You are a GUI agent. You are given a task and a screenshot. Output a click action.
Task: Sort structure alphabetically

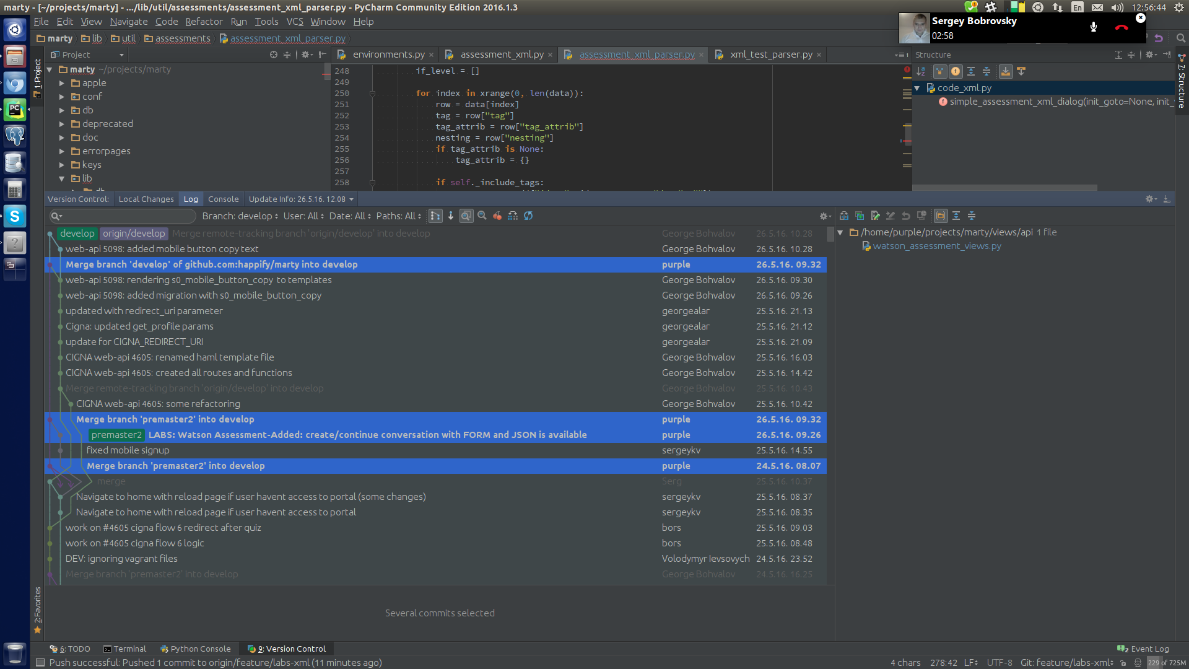(x=921, y=71)
